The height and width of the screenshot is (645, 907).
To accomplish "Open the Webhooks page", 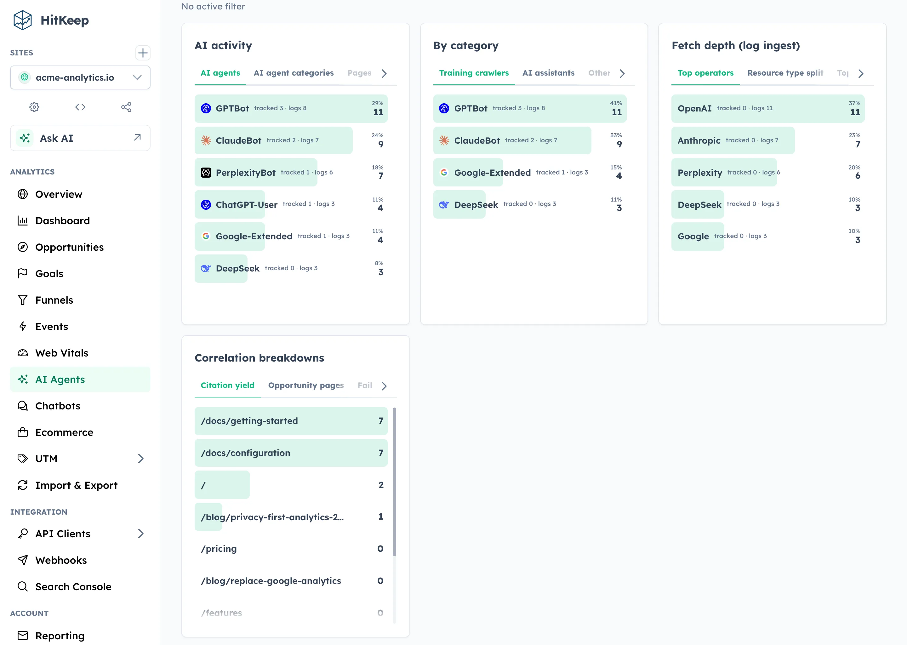I will coord(80,560).
